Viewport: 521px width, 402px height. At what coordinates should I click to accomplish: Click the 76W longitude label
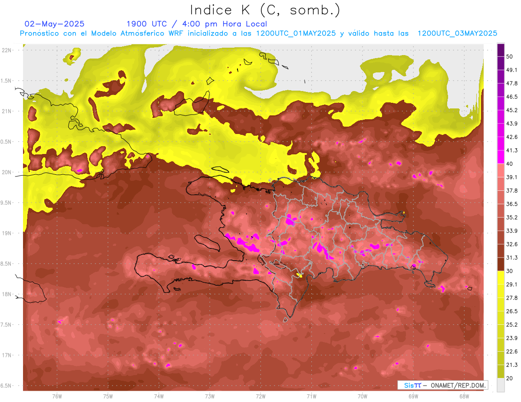[57, 396]
